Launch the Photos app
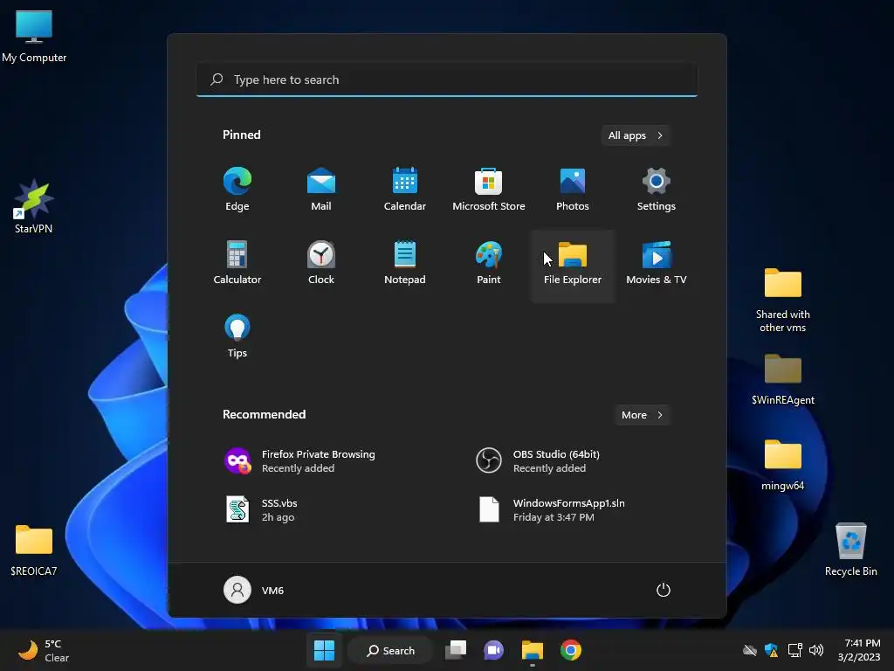894x671 pixels. [x=573, y=190]
